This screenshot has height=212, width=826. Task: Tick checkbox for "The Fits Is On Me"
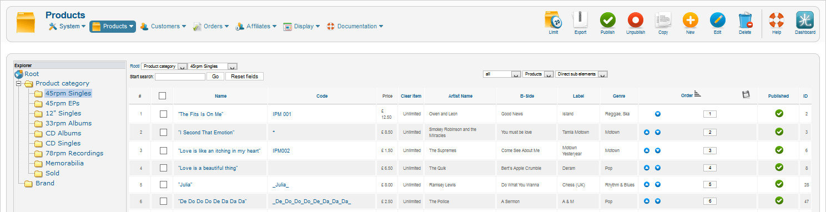point(163,114)
